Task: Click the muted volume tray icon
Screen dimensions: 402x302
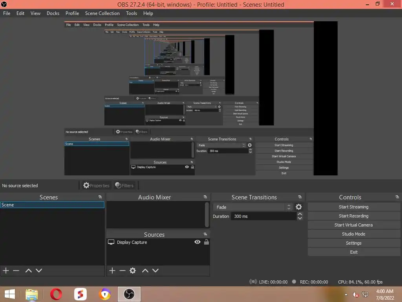Action: pos(355,295)
